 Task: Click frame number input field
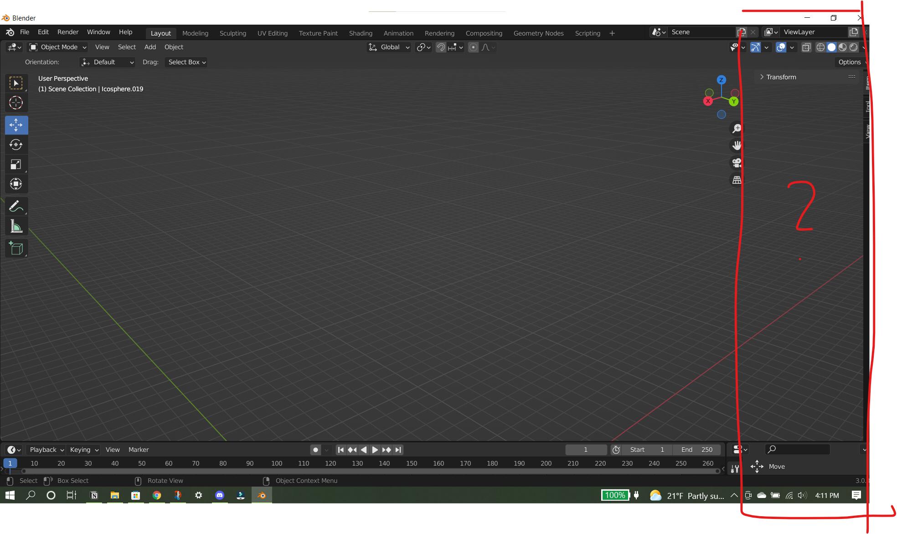point(585,450)
